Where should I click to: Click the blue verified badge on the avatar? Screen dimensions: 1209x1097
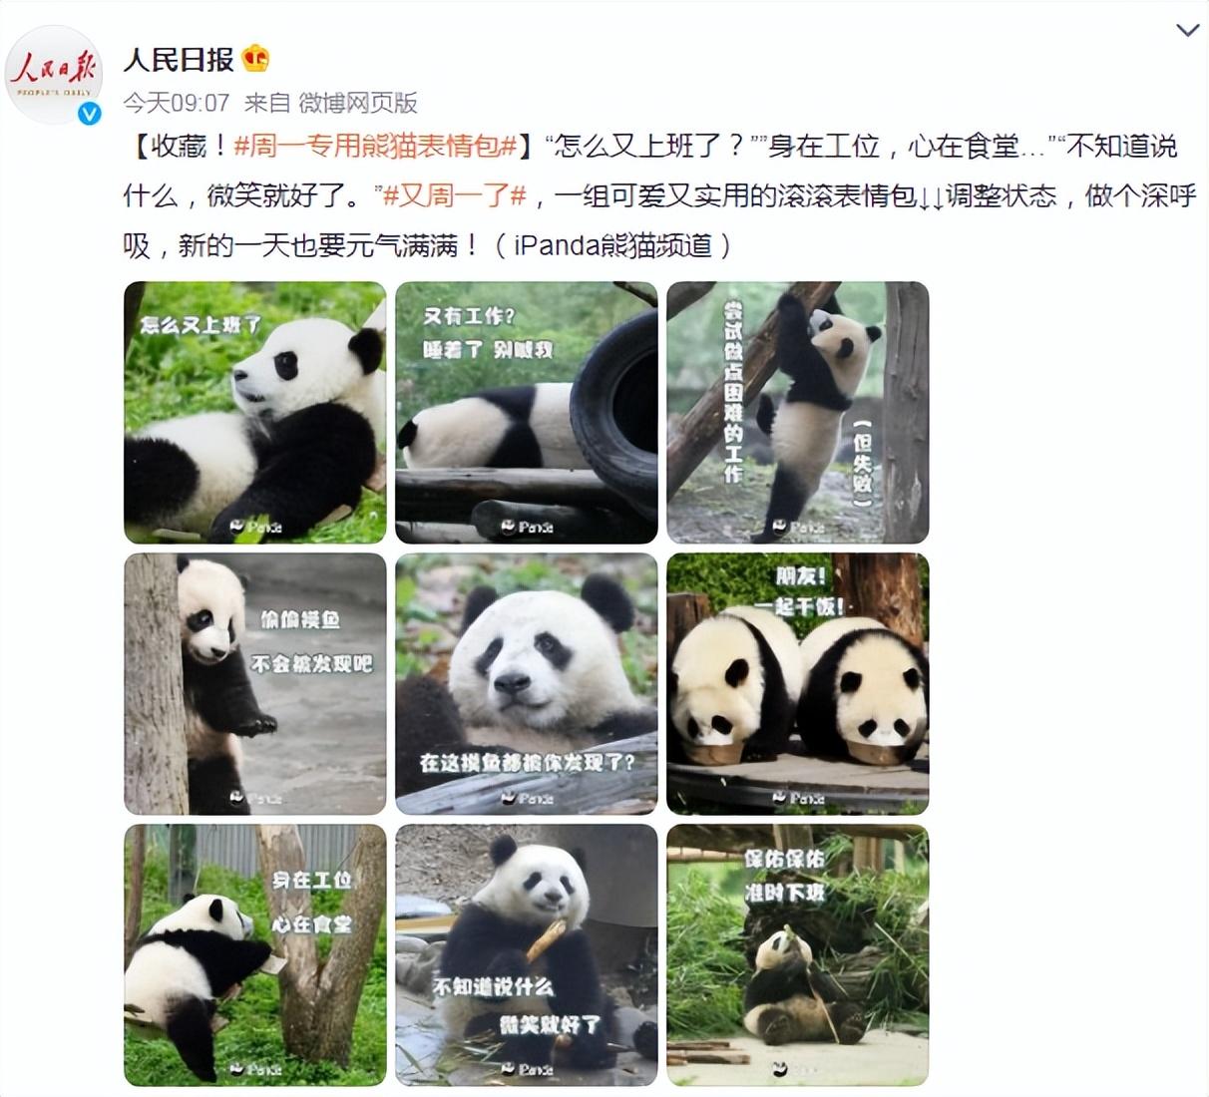coord(90,114)
